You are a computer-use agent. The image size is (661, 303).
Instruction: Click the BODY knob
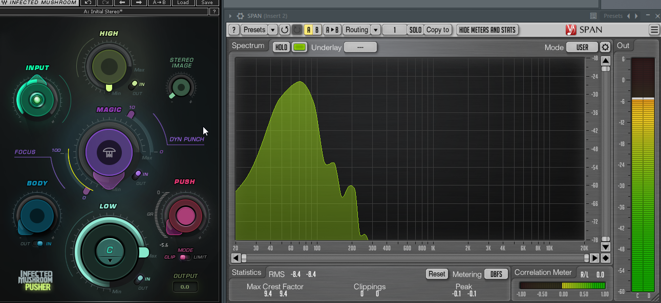pyautogui.click(x=37, y=216)
